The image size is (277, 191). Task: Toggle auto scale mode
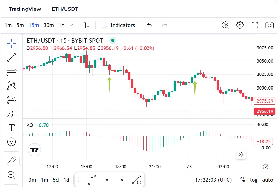tap(267, 180)
